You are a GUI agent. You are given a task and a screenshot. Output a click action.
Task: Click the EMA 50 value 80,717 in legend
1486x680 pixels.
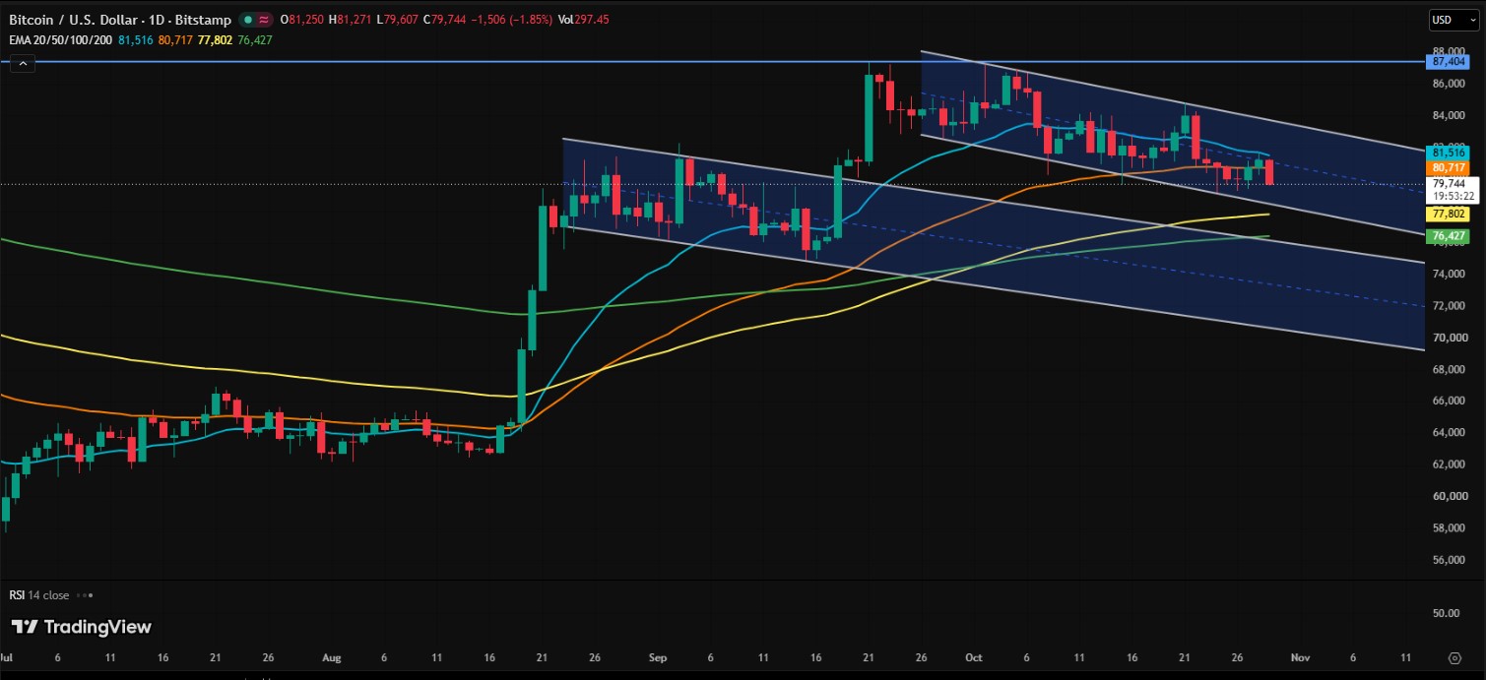point(177,39)
